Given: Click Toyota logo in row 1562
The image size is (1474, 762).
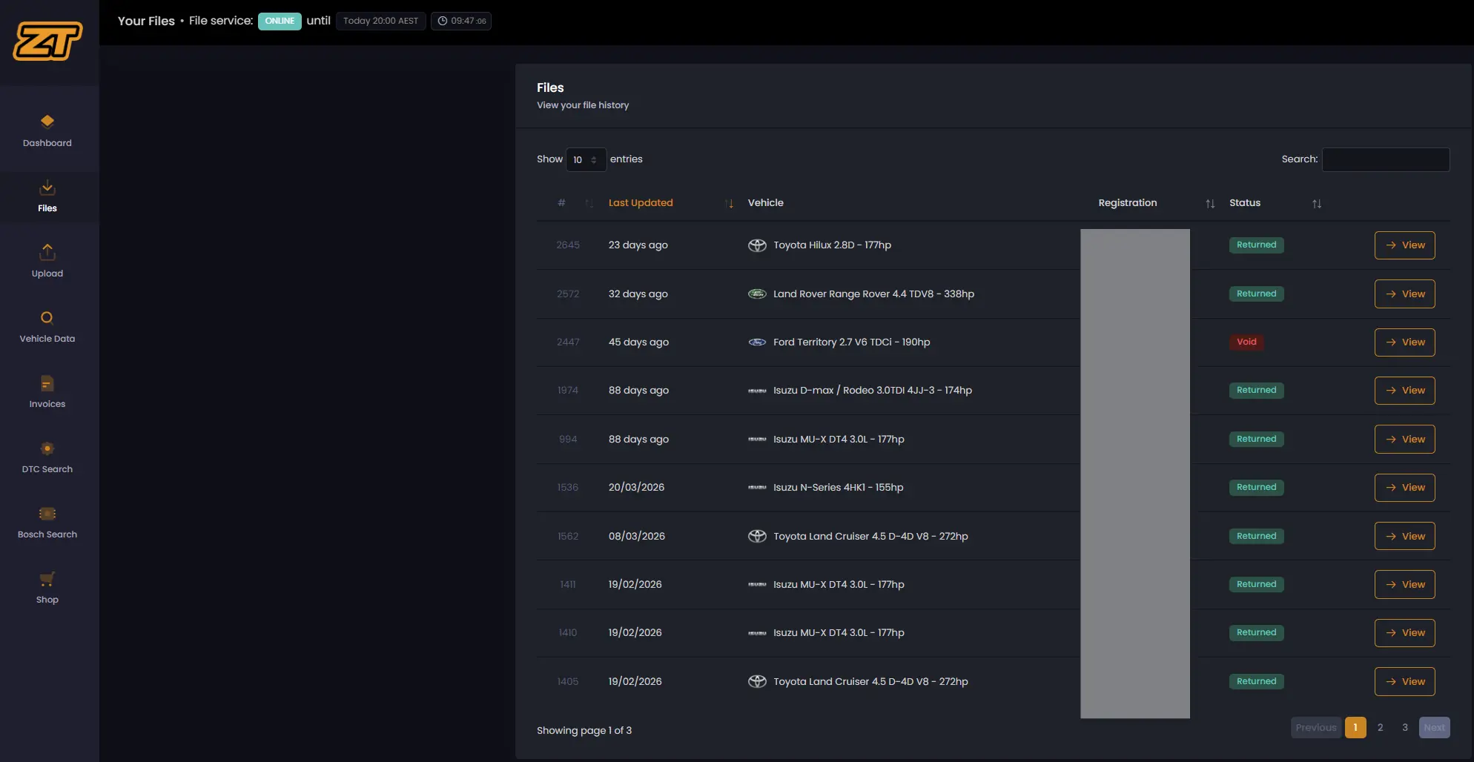Looking at the screenshot, I should tap(757, 536).
